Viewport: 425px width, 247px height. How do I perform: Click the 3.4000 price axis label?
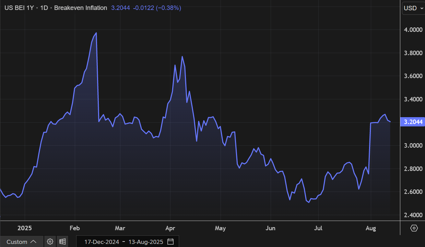point(413,99)
